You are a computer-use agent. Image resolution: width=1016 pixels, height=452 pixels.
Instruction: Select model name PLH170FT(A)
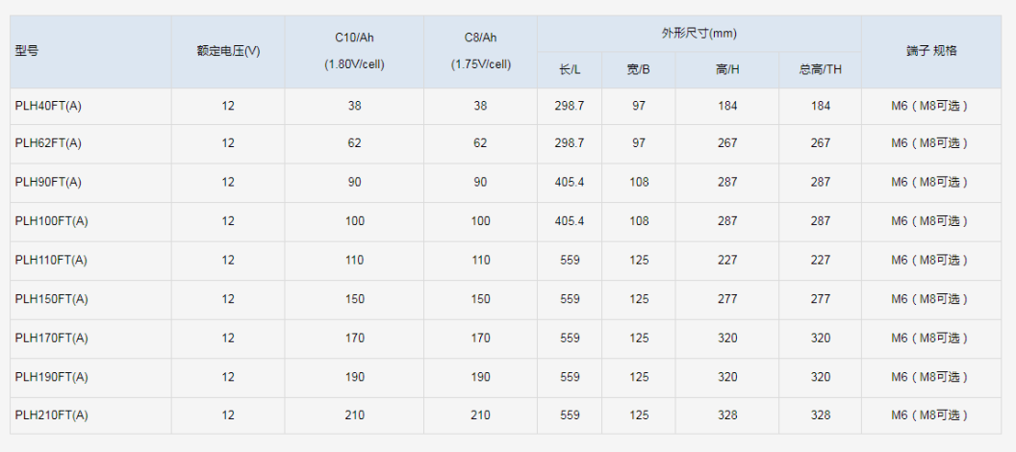coord(51,338)
